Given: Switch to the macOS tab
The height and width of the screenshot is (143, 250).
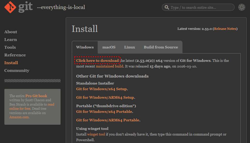Looking at the screenshot, I should [x=109, y=47].
